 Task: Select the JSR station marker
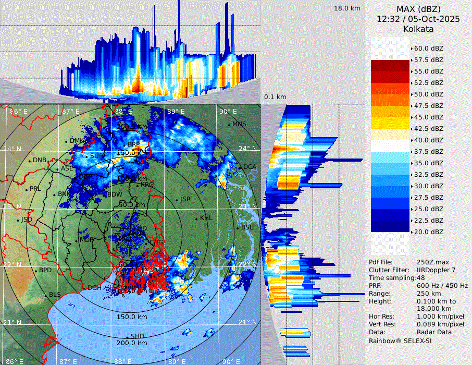coord(176,200)
